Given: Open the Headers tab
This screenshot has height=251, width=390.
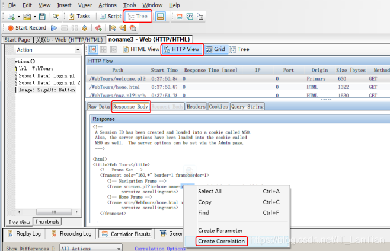Looking at the screenshot, I should [x=196, y=107].
